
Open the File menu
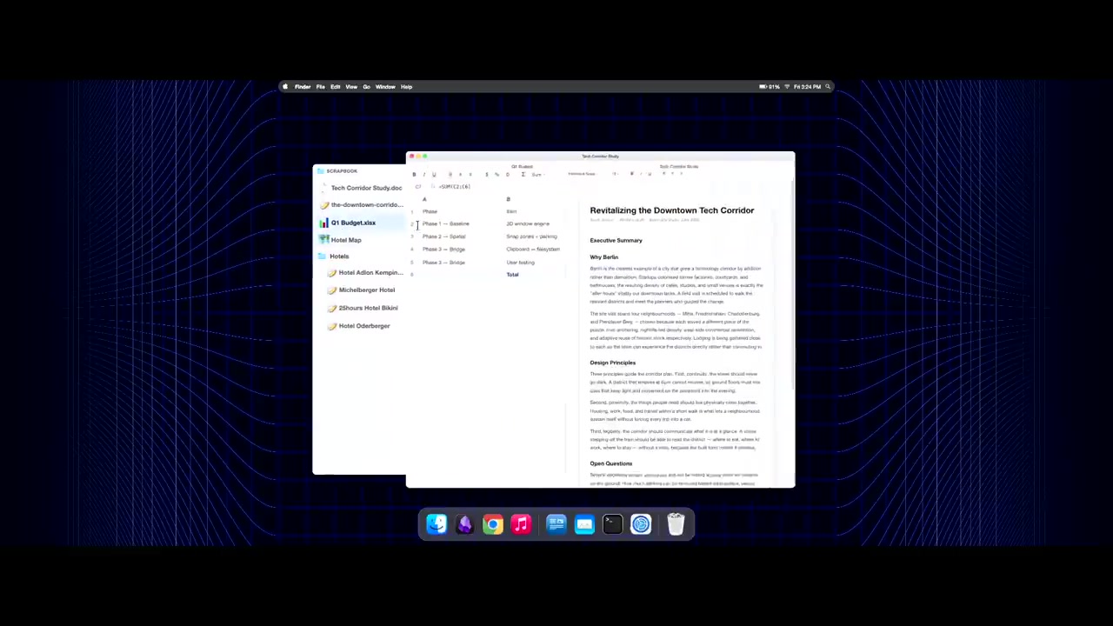321,87
